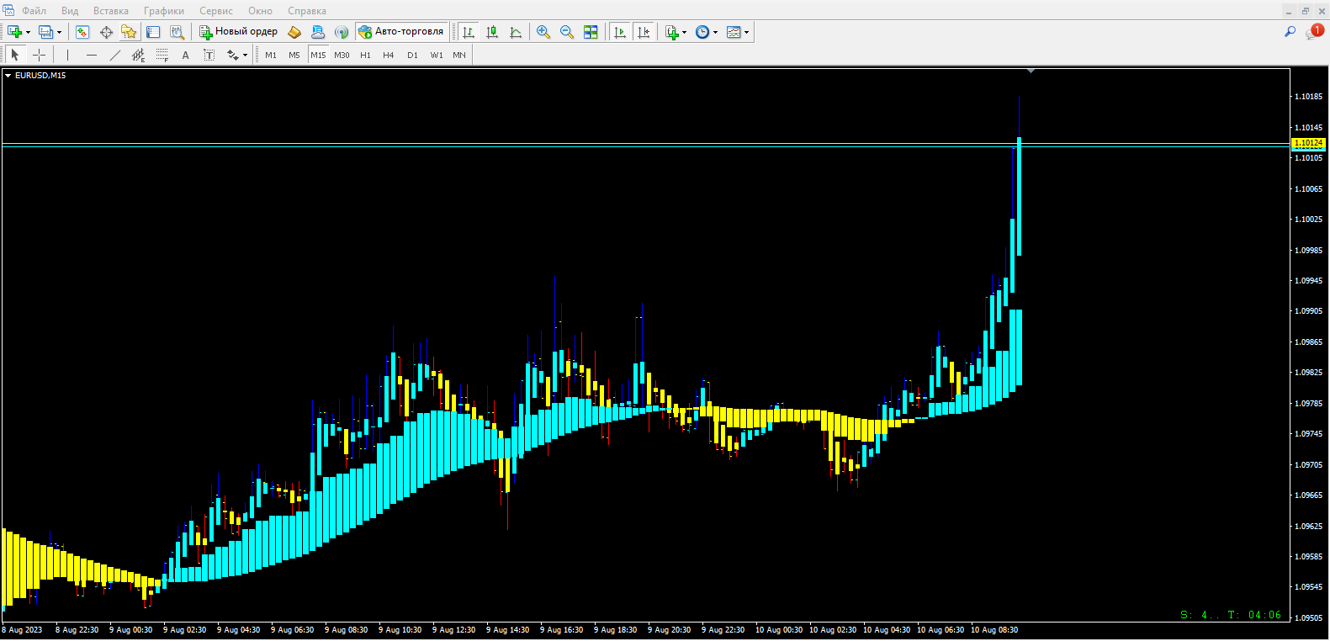
Task: Select the crosshair cursor tool
Action: tap(39, 55)
